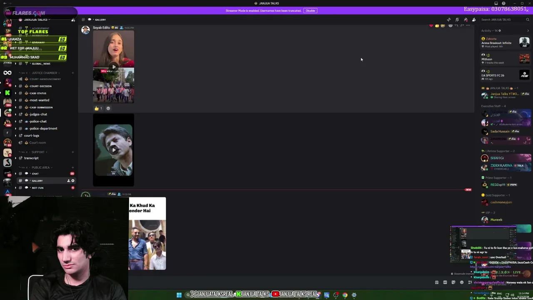Screen dimensions: 533x300
Task: Open GALLERY channel settings gear
Action: pyautogui.click(x=73, y=181)
